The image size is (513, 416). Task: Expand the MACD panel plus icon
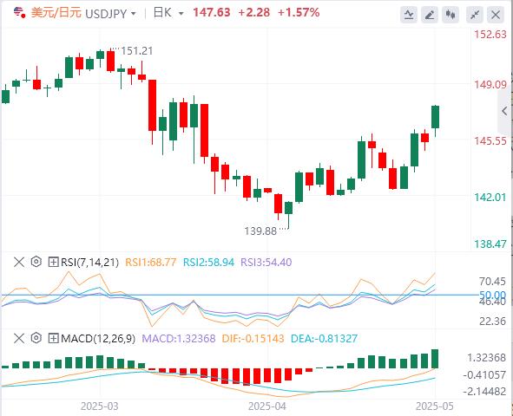pos(53,338)
